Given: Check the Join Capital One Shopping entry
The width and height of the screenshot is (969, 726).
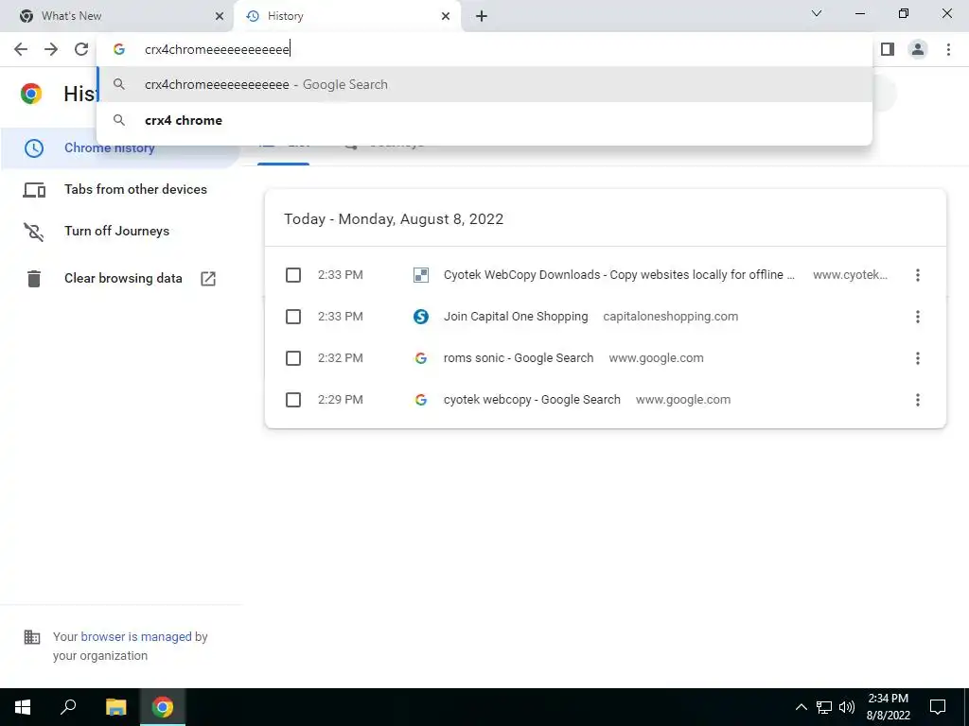Looking at the screenshot, I should tap(293, 317).
